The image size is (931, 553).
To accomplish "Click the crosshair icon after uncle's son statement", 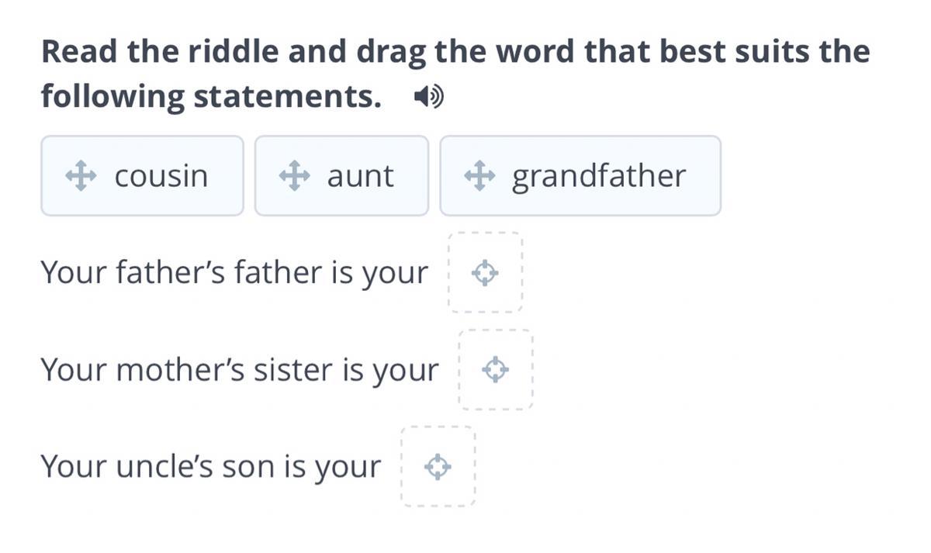I will tap(438, 467).
